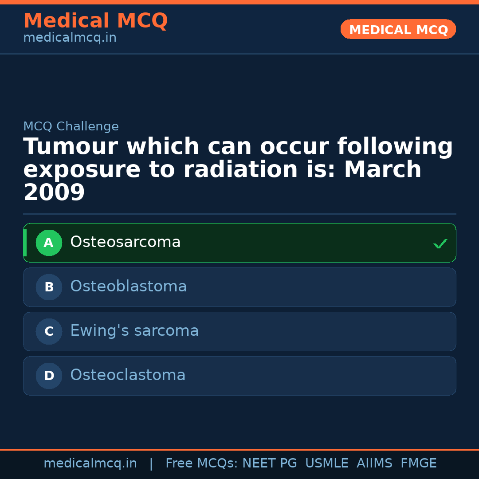479x479 pixels.
Task: Click the circular B badge icon
Action: click(49, 287)
